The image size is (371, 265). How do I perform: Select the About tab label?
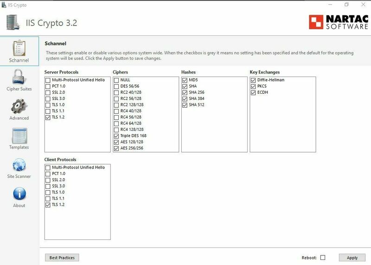tap(19, 206)
